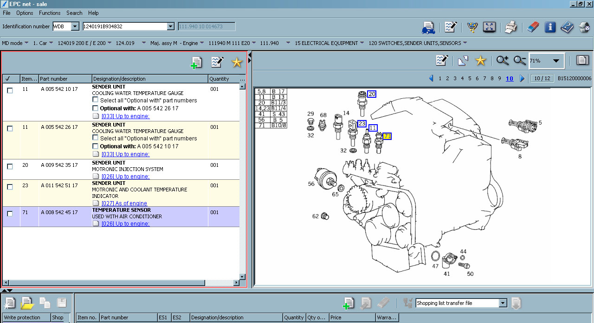Click the page list icon right of zoom
Image resolution: width=594 pixels, height=323 pixels.
pyautogui.click(x=582, y=60)
